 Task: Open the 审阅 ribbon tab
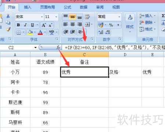(100, 7)
